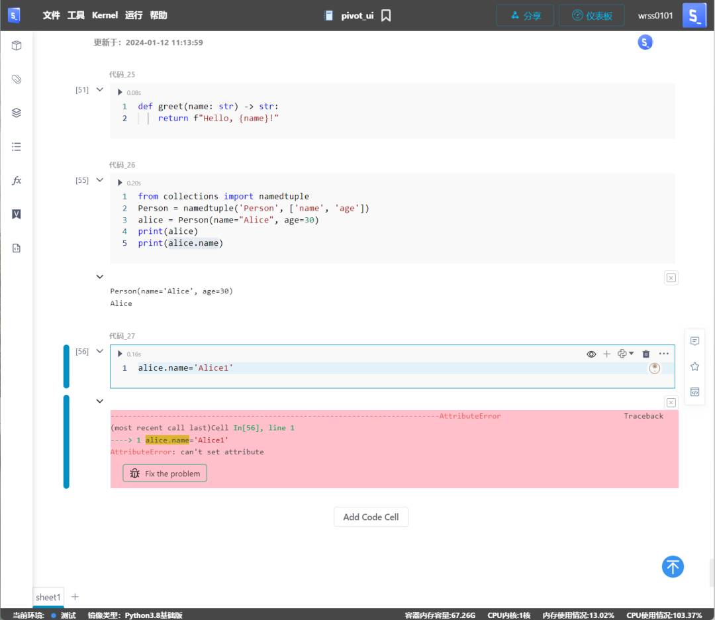Click the blue back-to-top arrow button
The width and height of the screenshot is (715, 620).
click(x=673, y=566)
